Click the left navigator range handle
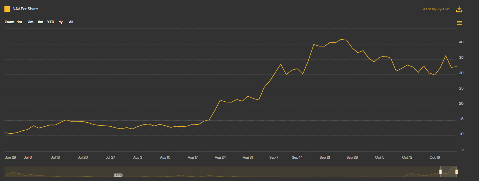 pyautogui.click(x=440, y=172)
